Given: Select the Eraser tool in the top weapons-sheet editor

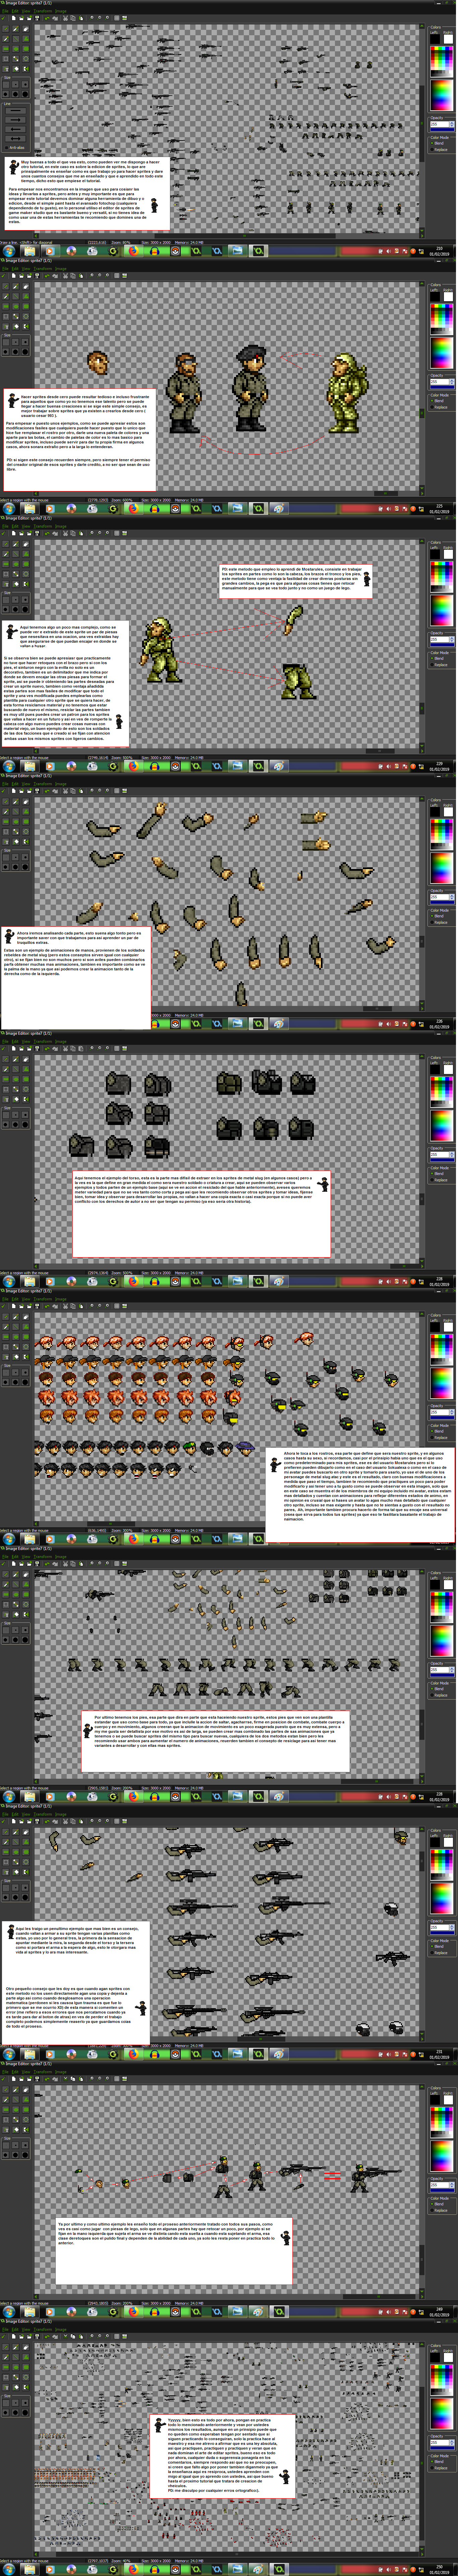Looking at the screenshot, I should coord(26,29).
